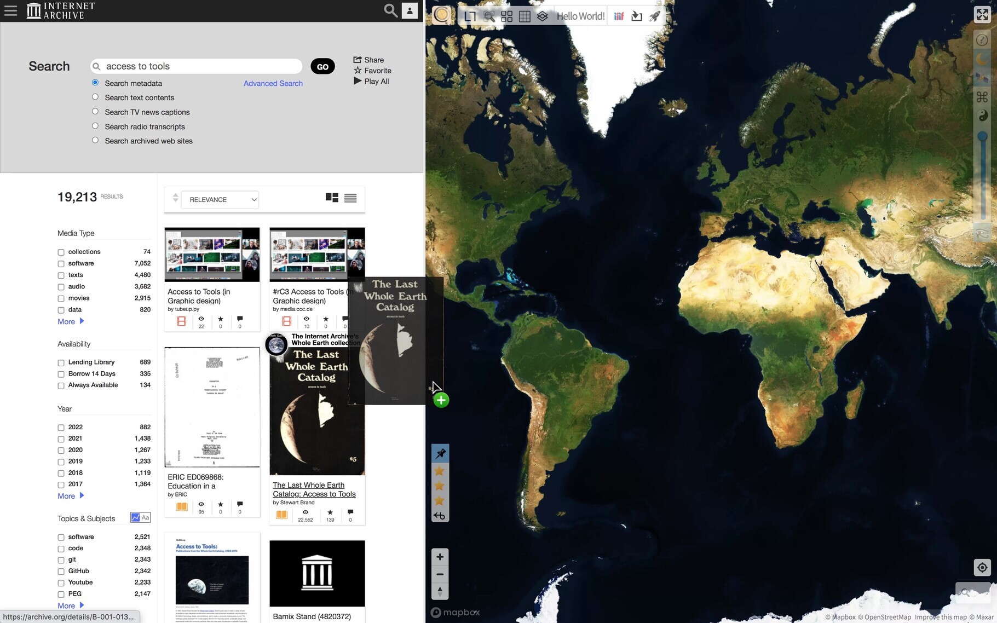Image resolution: width=997 pixels, height=623 pixels.
Task: Switch to the four-squares gallery view
Action: tap(507, 16)
